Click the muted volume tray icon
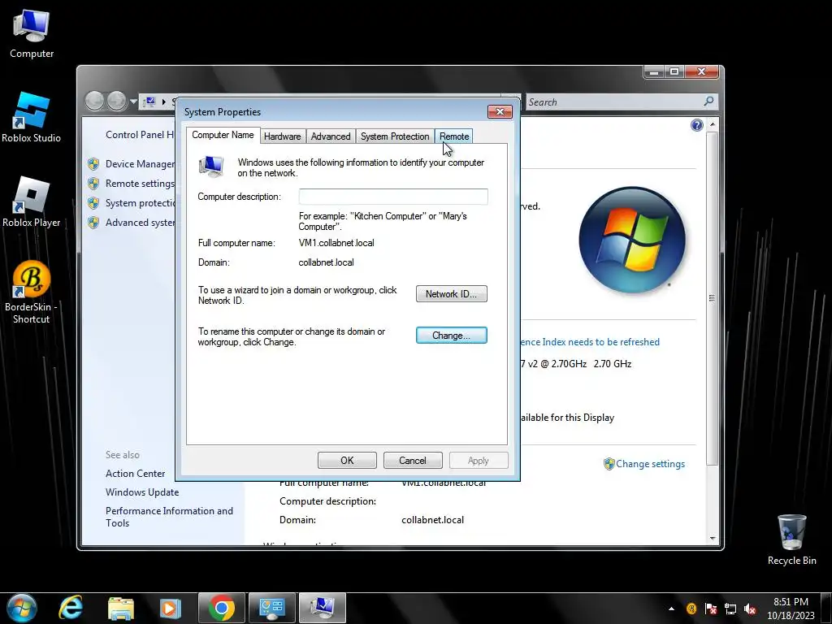 tap(750, 609)
